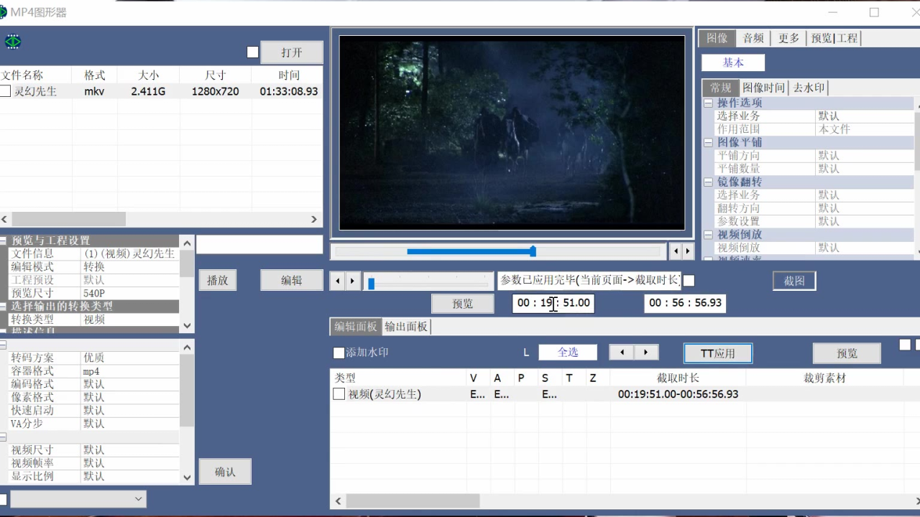Click down scroll arrow in 预览与工程设置 panel
920x517 pixels.
click(x=187, y=325)
